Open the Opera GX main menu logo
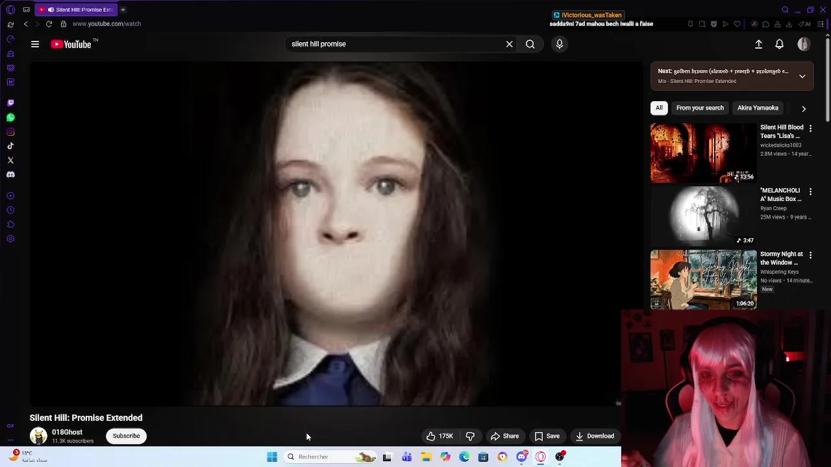The width and height of the screenshot is (831, 467). [x=10, y=10]
